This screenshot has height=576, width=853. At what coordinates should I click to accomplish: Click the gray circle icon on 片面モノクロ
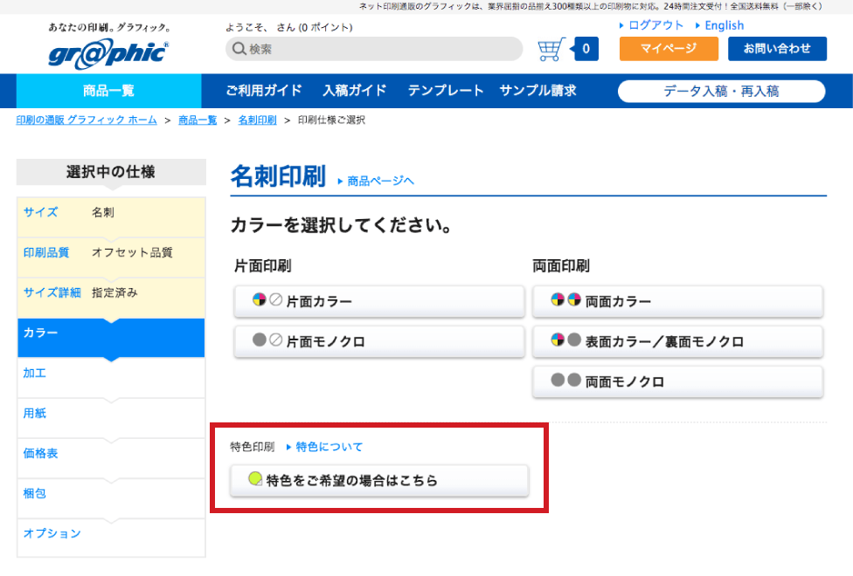click(259, 340)
